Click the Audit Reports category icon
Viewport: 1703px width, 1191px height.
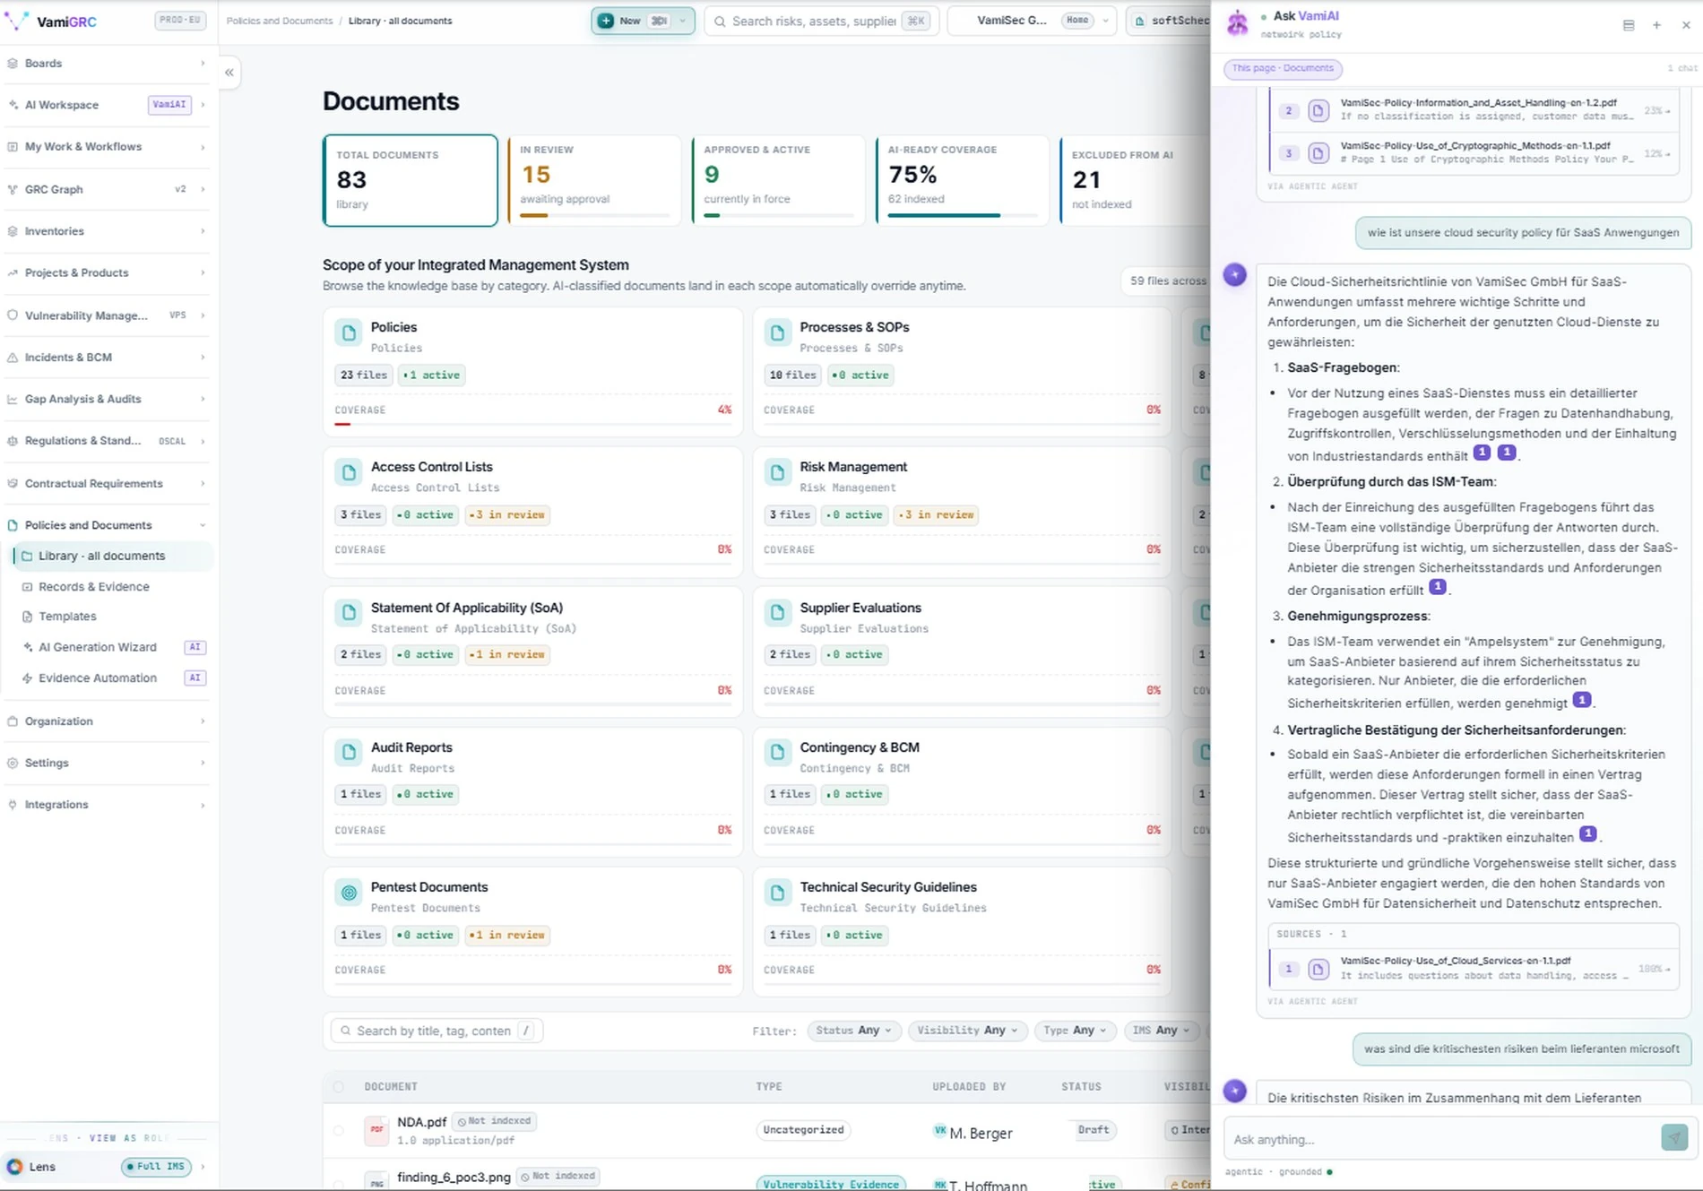pyautogui.click(x=349, y=753)
